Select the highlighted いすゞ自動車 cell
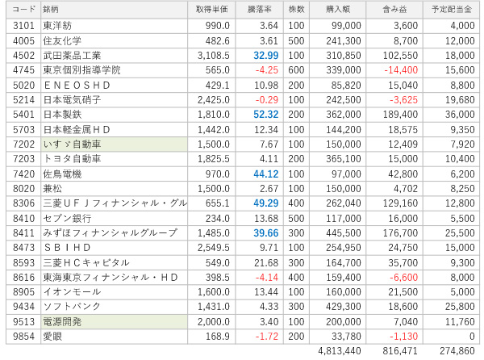 click(115, 144)
